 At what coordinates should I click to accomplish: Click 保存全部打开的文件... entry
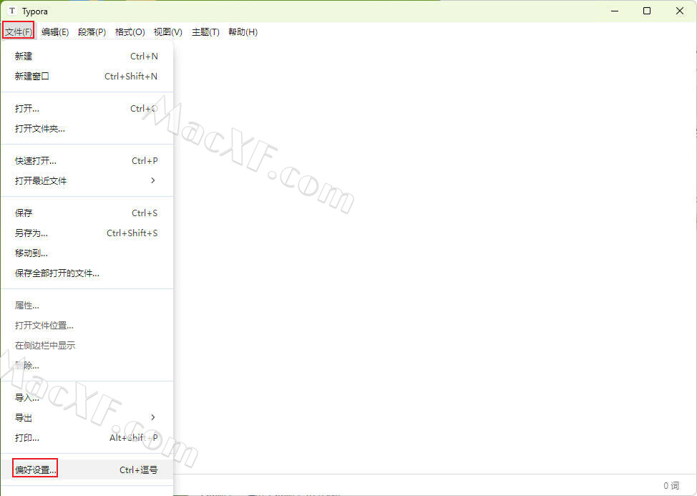[x=87, y=273]
